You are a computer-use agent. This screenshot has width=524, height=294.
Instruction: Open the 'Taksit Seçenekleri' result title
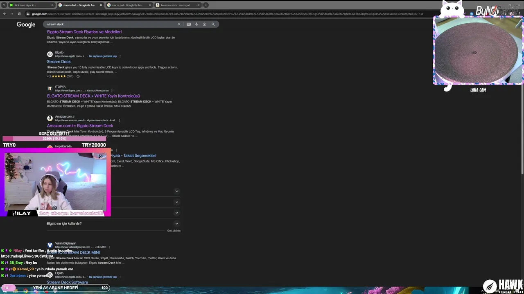point(133,156)
